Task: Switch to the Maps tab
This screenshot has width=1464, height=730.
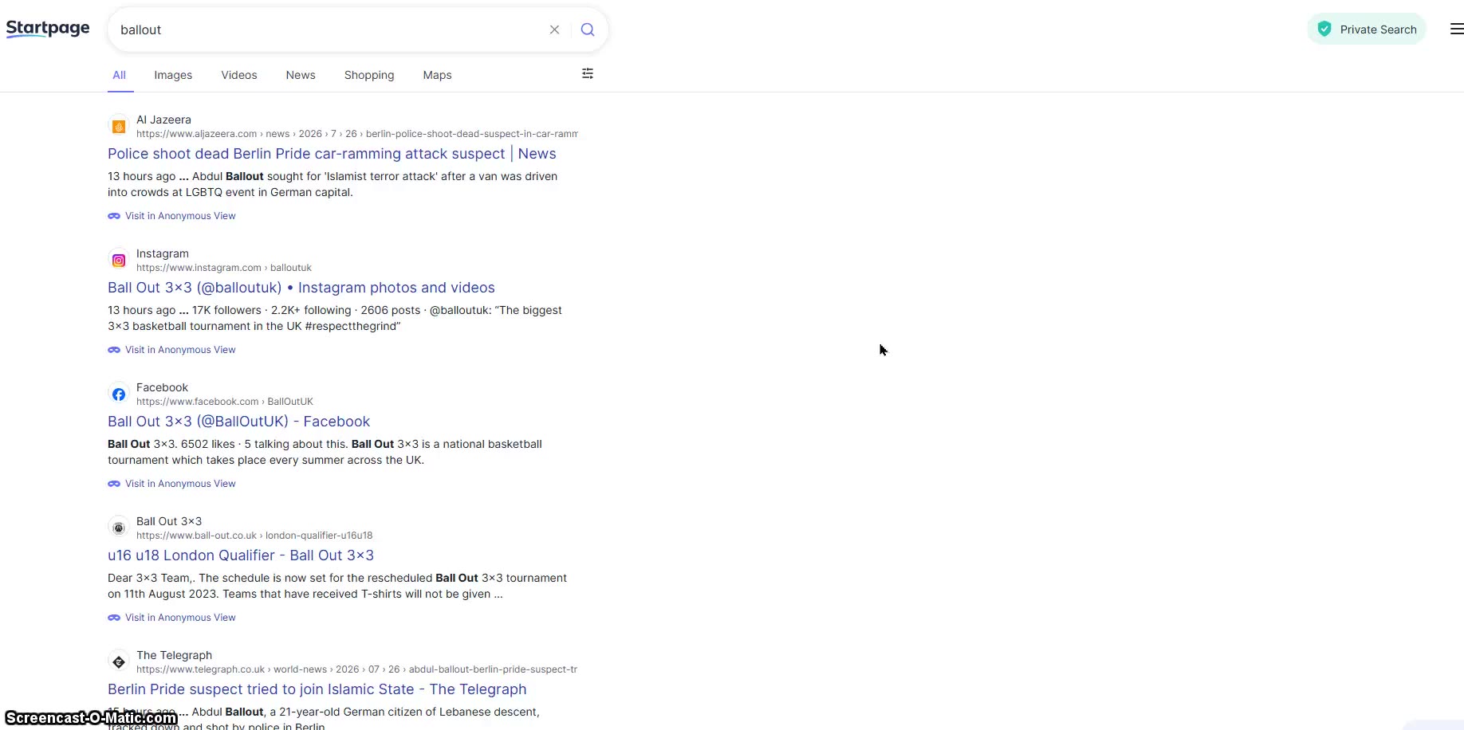Action: click(437, 75)
